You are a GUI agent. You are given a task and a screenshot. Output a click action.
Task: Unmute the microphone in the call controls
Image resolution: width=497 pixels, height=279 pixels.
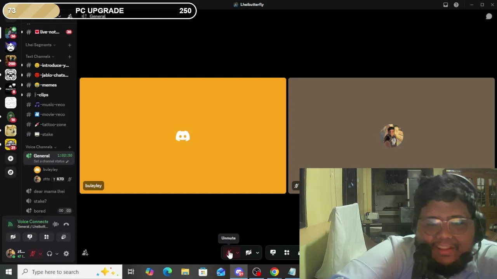pos(229,253)
